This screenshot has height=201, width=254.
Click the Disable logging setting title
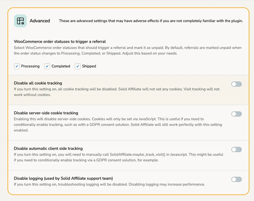coord(63,178)
